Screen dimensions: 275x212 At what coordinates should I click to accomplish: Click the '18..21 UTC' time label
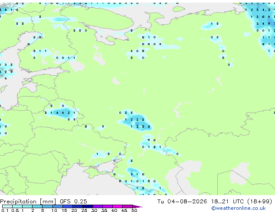pyautogui.click(x=227, y=202)
